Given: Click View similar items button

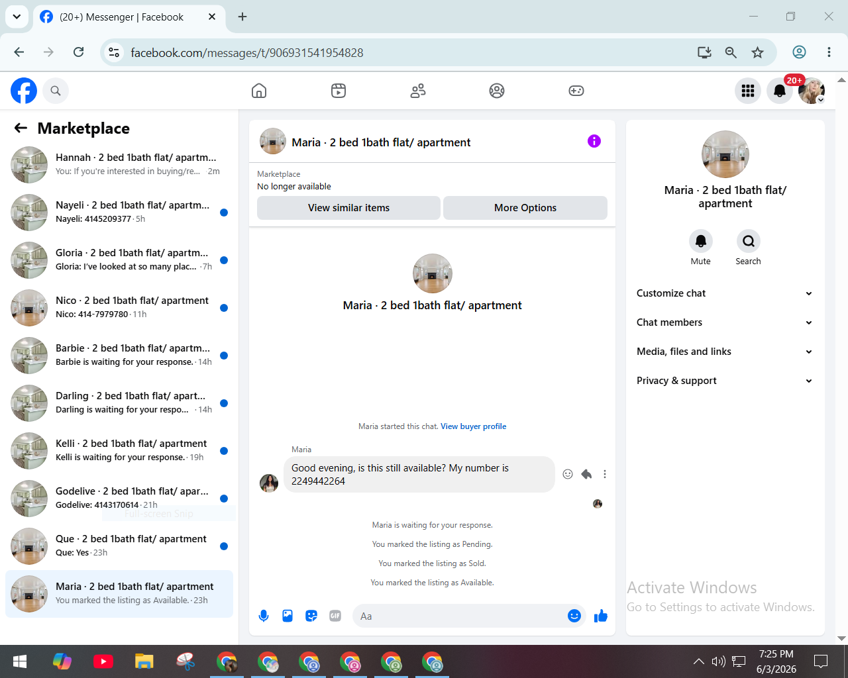Looking at the screenshot, I should coord(348,208).
